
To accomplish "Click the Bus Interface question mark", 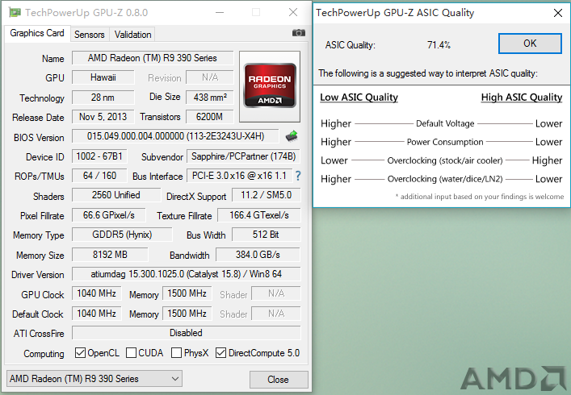I will pos(298,176).
